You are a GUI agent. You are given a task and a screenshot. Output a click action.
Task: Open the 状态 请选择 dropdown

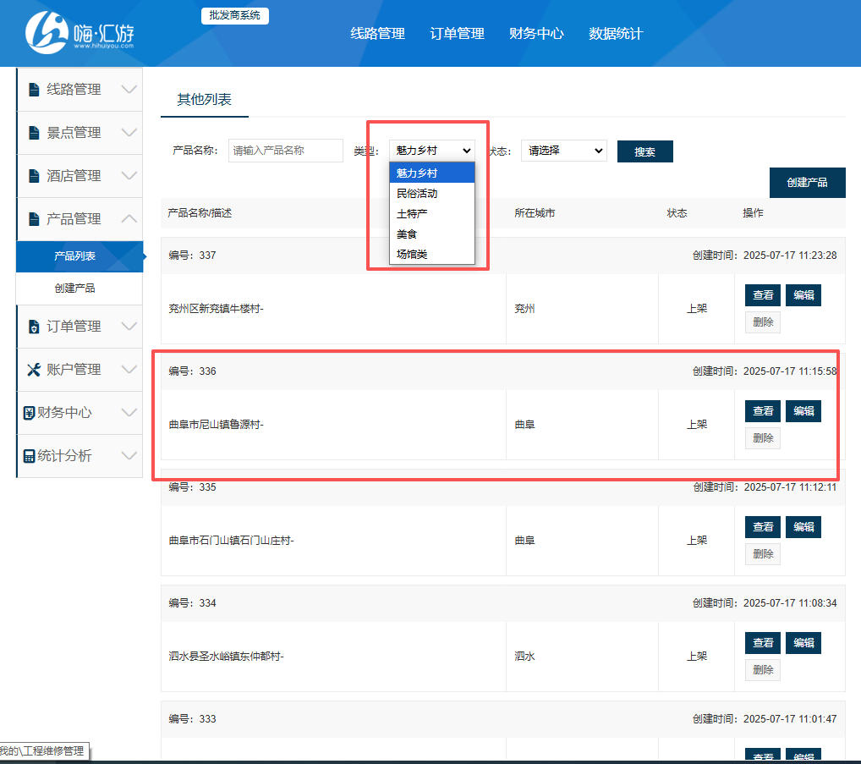tap(564, 151)
